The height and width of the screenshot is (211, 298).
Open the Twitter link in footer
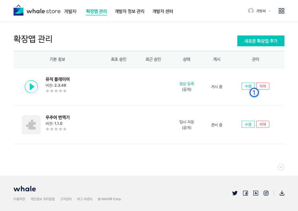tap(235, 193)
